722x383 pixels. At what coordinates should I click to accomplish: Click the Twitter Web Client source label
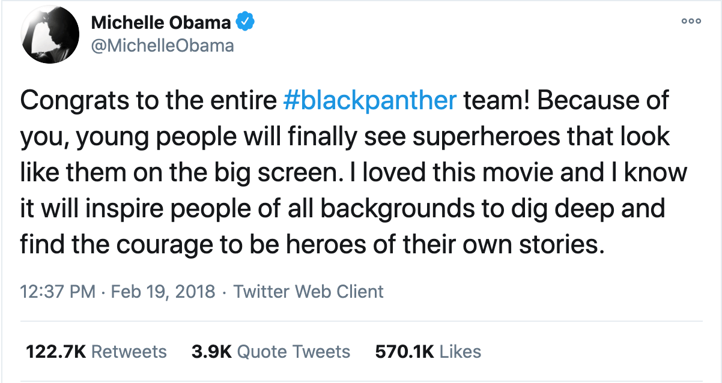pyautogui.click(x=308, y=292)
